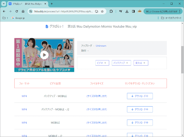
Task: Play the video thumbnail preview
Action: click(x=44, y=55)
